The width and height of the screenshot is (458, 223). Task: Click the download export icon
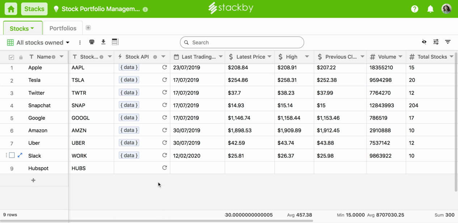(x=103, y=42)
